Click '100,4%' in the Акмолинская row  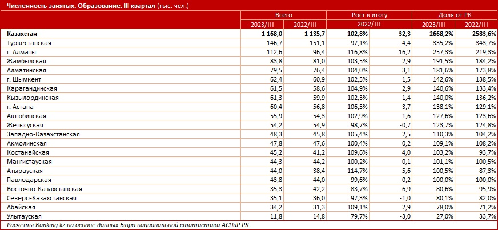point(358,144)
